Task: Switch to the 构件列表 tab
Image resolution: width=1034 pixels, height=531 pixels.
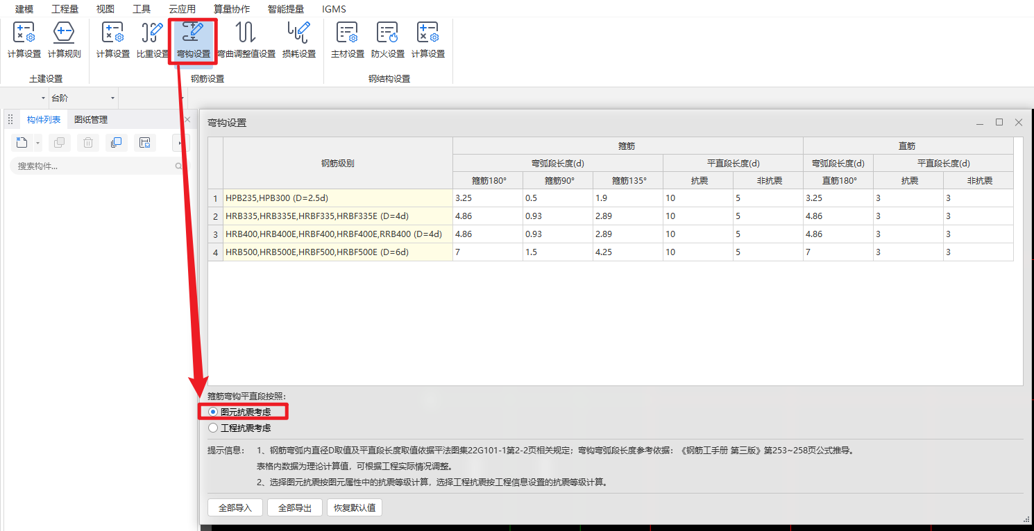Action: [44, 120]
